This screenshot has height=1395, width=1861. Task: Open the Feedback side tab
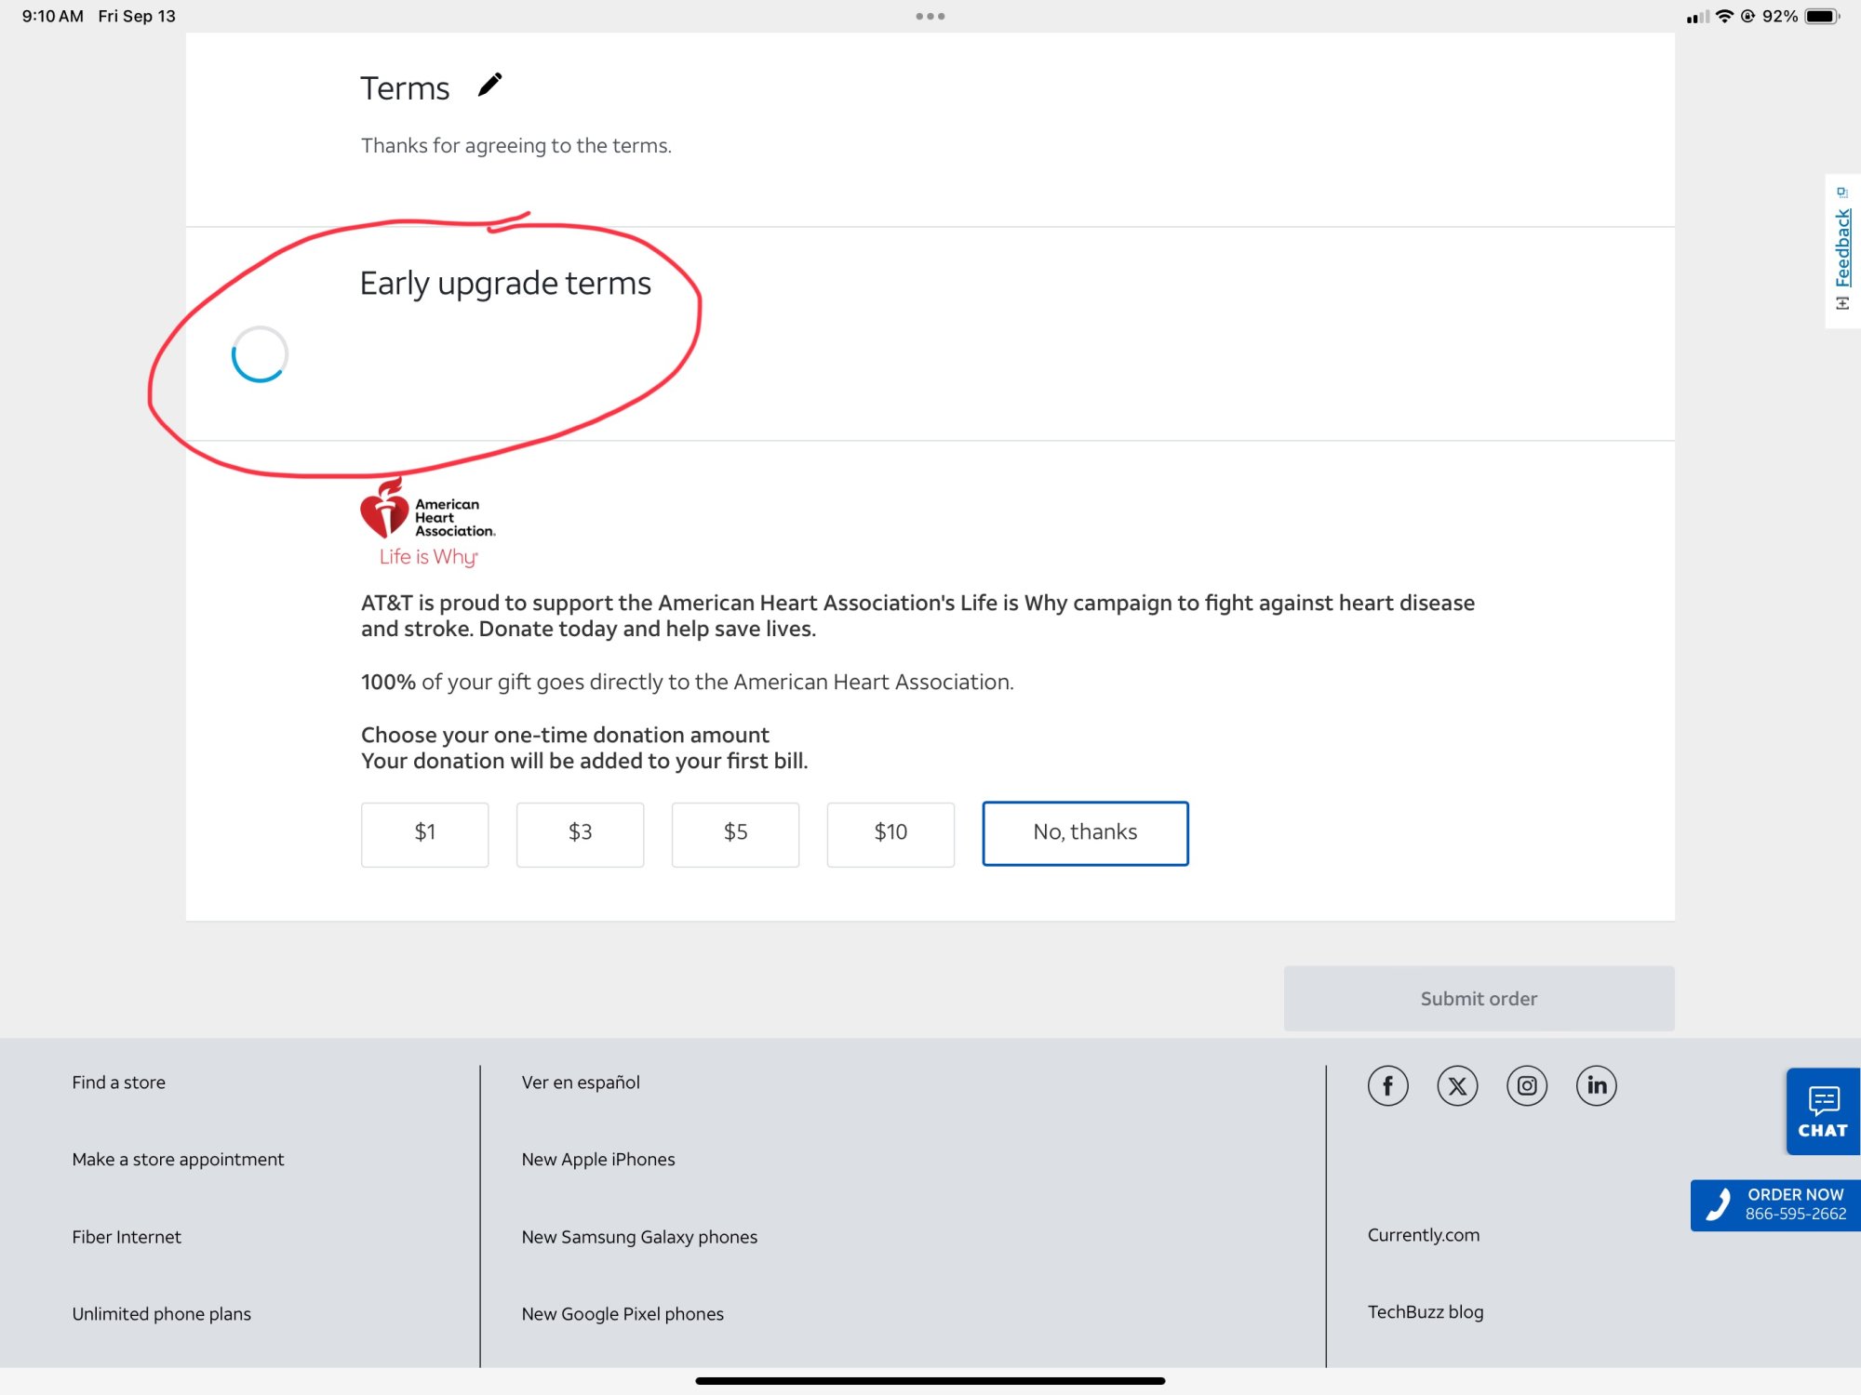tap(1842, 249)
